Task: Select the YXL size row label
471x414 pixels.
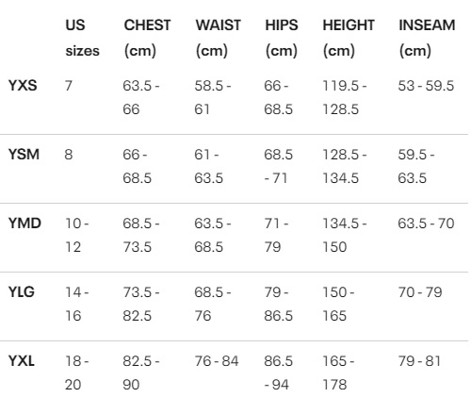Action: pos(22,361)
